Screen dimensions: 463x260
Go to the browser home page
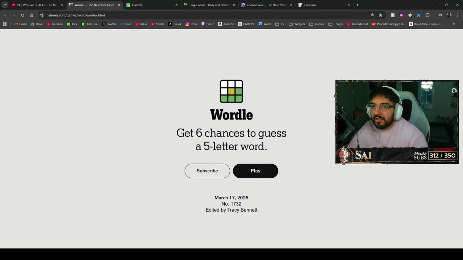pyautogui.click(x=31, y=15)
